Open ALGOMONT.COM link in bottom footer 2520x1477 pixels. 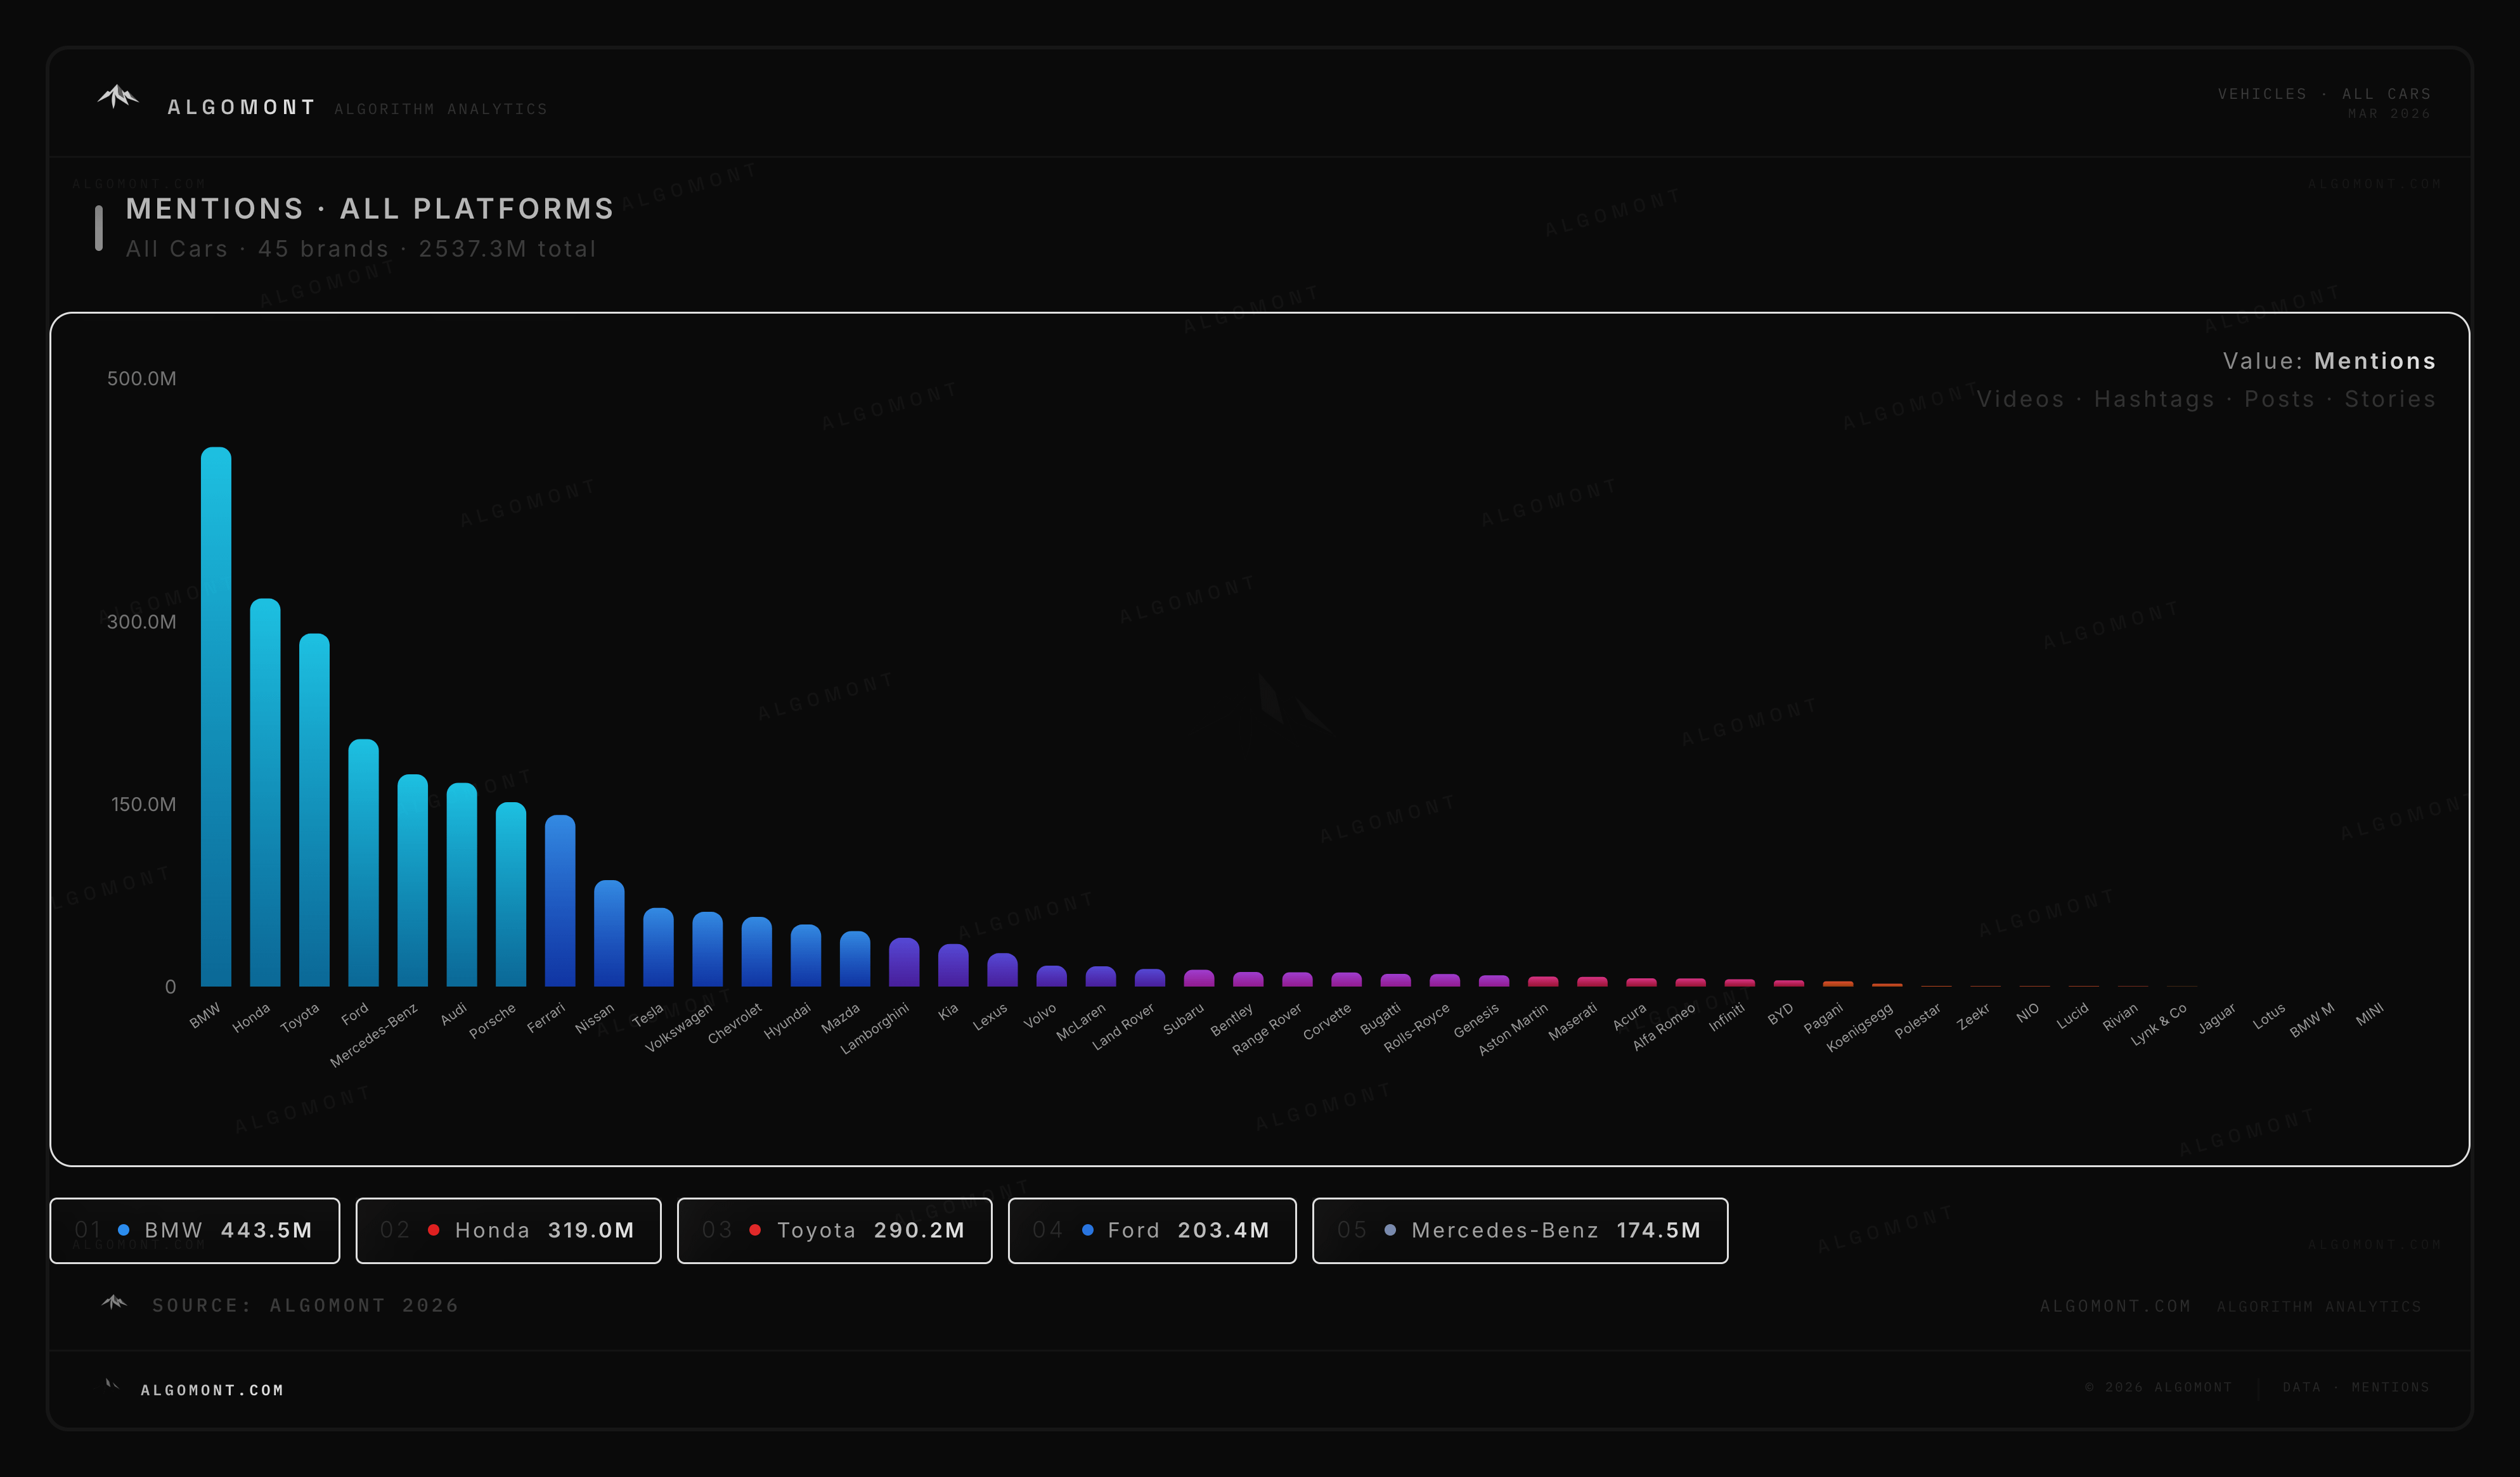coord(212,1390)
